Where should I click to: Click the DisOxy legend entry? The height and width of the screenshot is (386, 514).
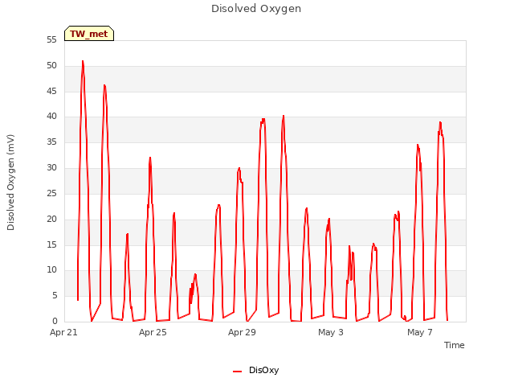pyautogui.click(x=255, y=370)
